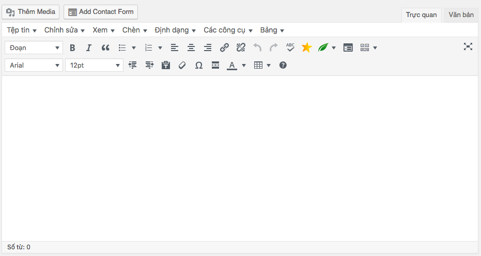The image size is (481, 256).
Task: Insert a horizontal line
Action: 215,66
